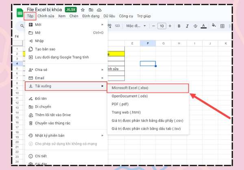
Task: Download as Microsoft Excel (.xlsx)
Action: (148, 88)
